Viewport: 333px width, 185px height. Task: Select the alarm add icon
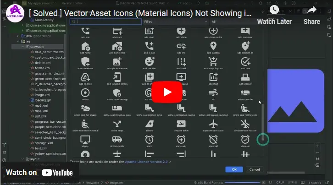pyautogui.click(x=181, y=140)
